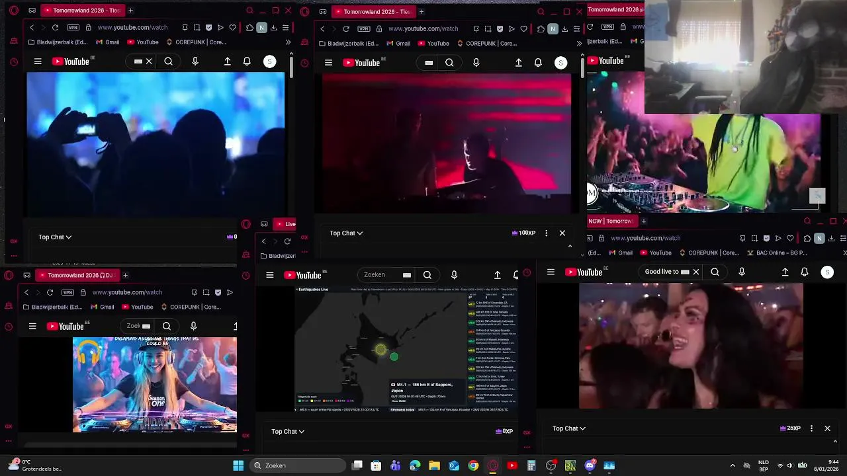Open Discord from the taskbar

point(590,465)
